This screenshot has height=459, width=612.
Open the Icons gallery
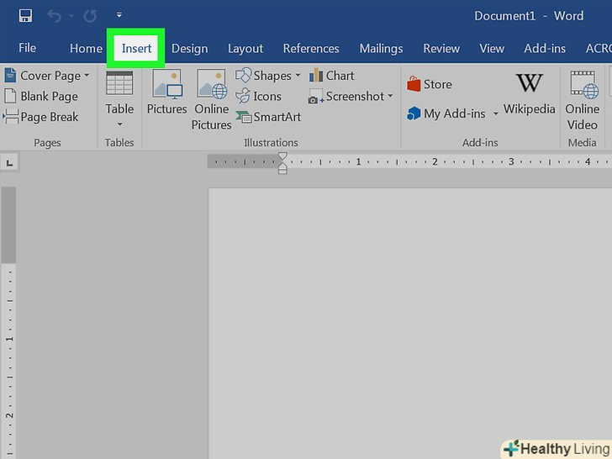[259, 97]
